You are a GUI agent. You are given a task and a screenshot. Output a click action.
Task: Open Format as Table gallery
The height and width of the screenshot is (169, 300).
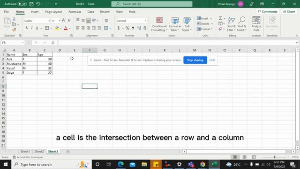175,24
